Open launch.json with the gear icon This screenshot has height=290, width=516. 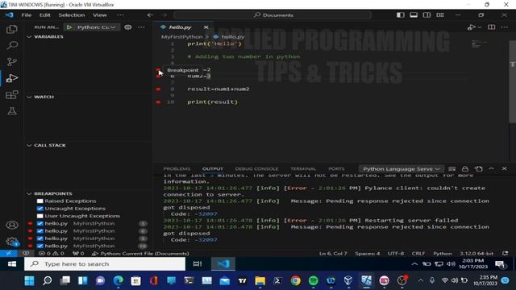pyautogui.click(x=128, y=27)
